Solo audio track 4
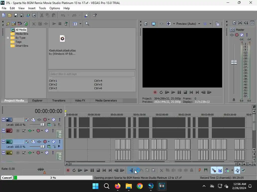This screenshot has width=257, height=192. (x=53, y=153)
